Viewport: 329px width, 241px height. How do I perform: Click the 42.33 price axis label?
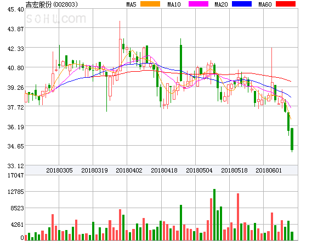[15, 49]
